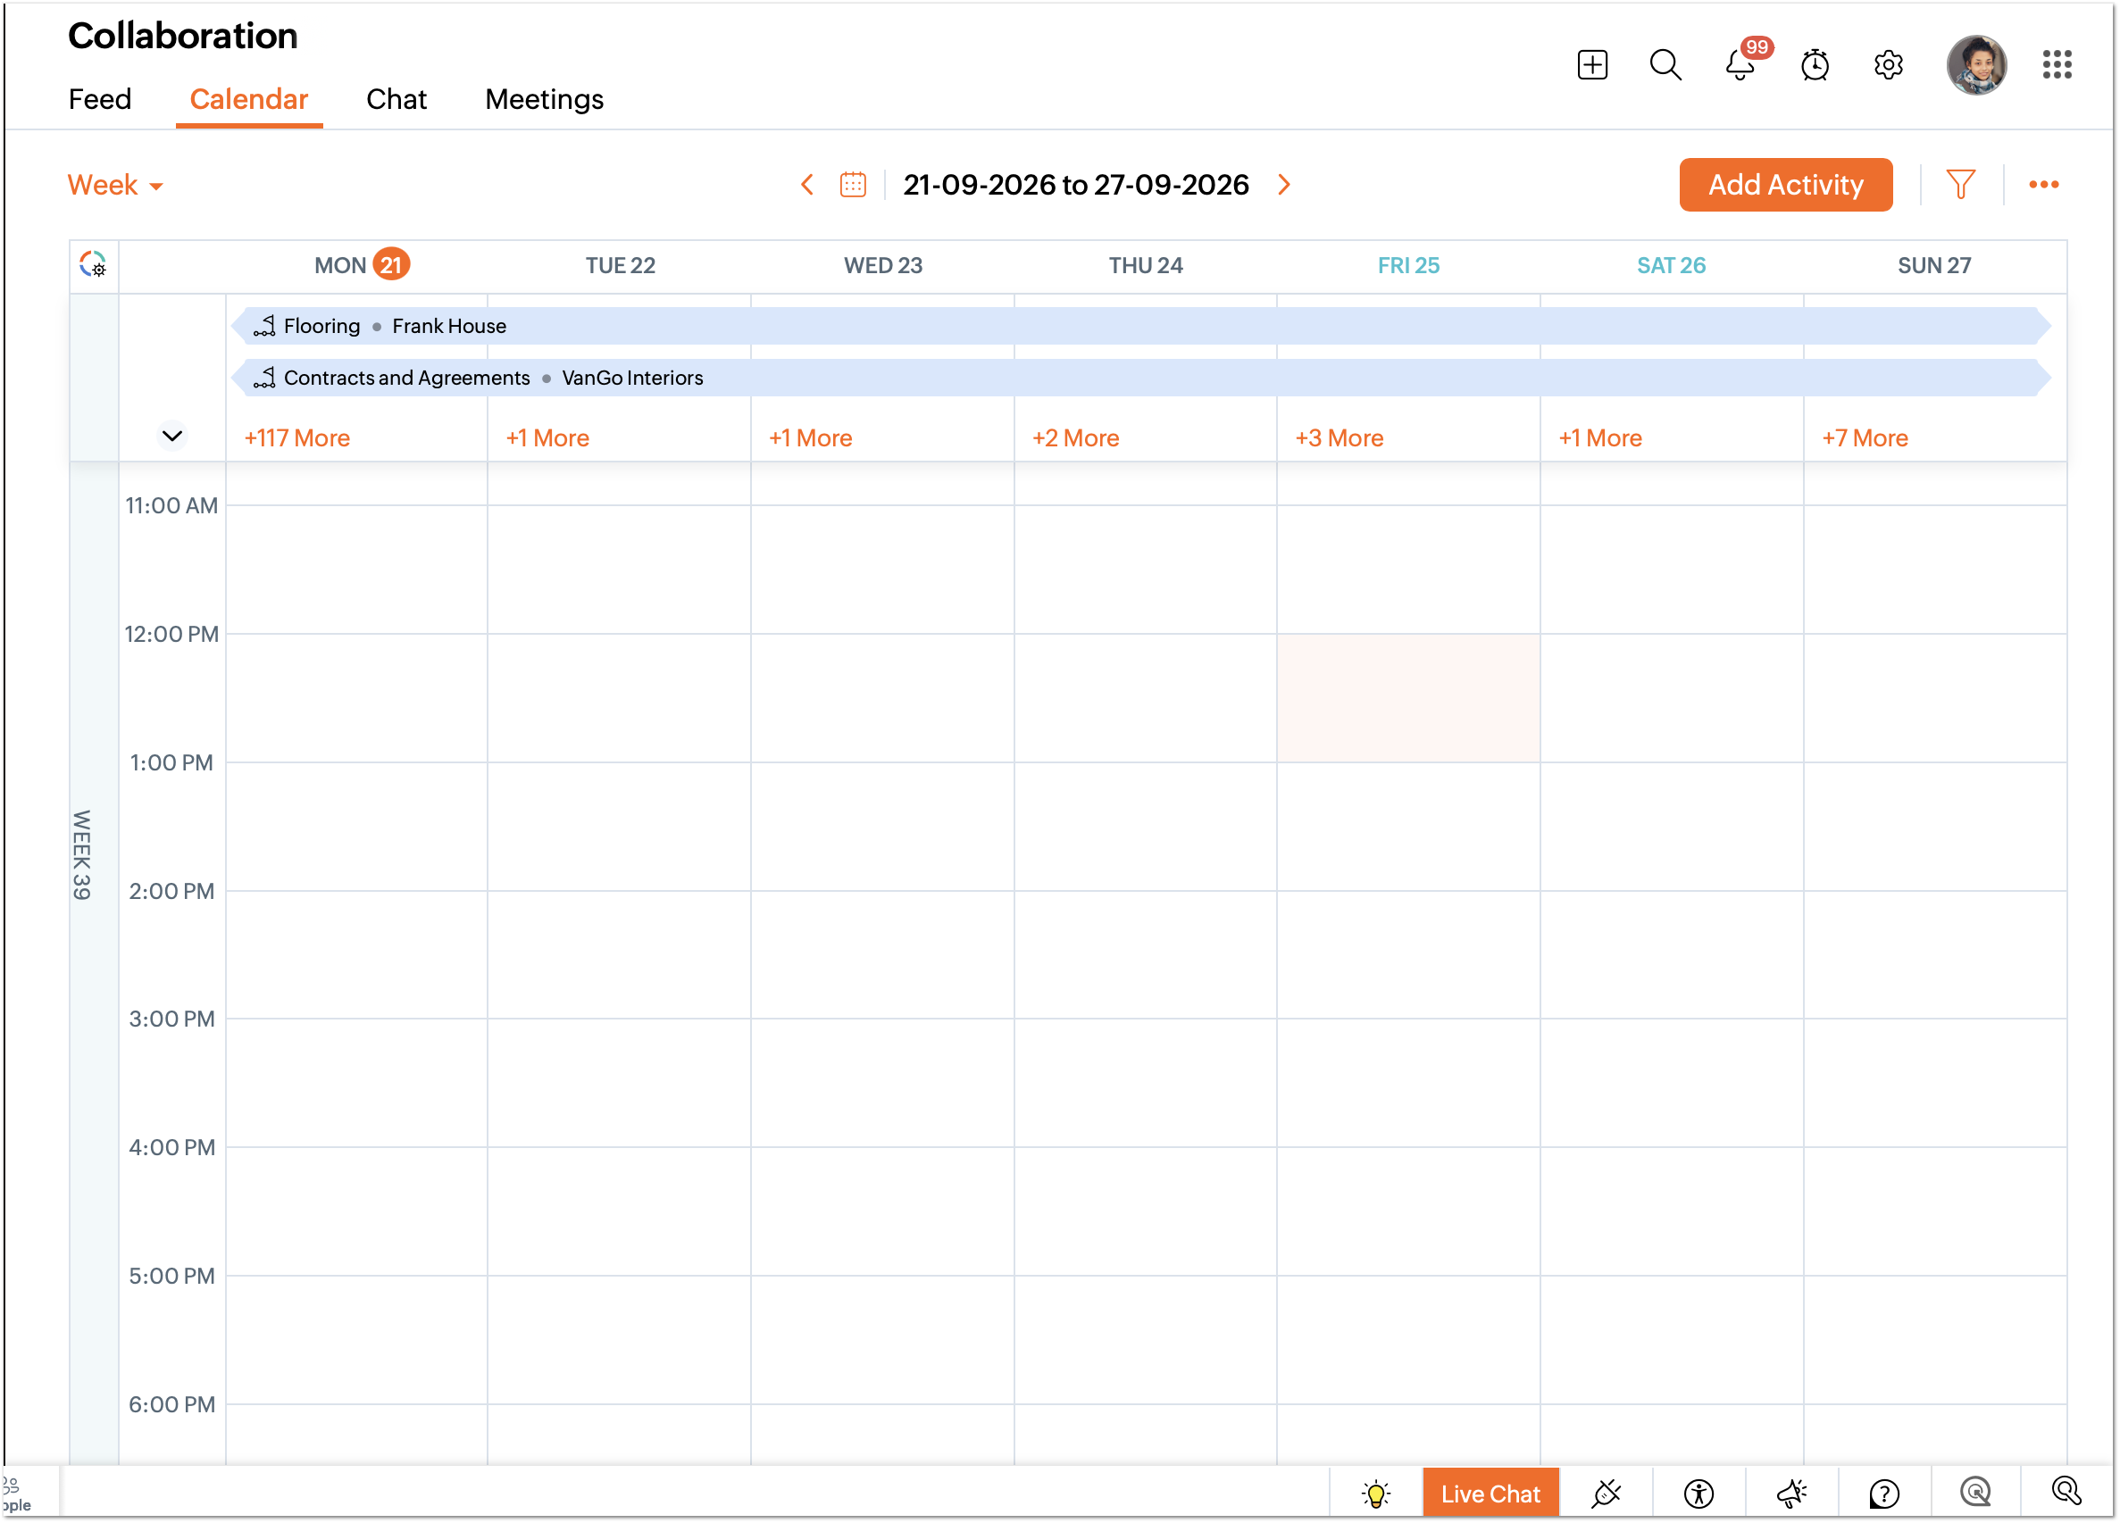This screenshot has height=1523, width=2120.
Task: Show the +117 More events on Monday
Action: pos(297,438)
